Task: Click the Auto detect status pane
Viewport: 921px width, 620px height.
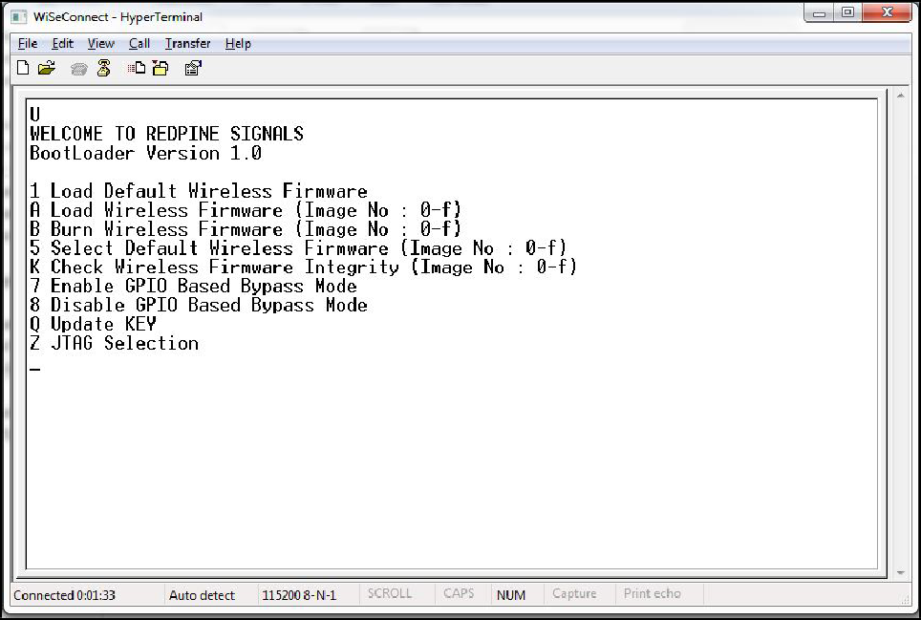Action: tap(201, 593)
